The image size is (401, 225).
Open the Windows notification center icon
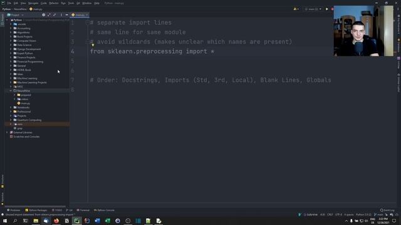[394, 221]
